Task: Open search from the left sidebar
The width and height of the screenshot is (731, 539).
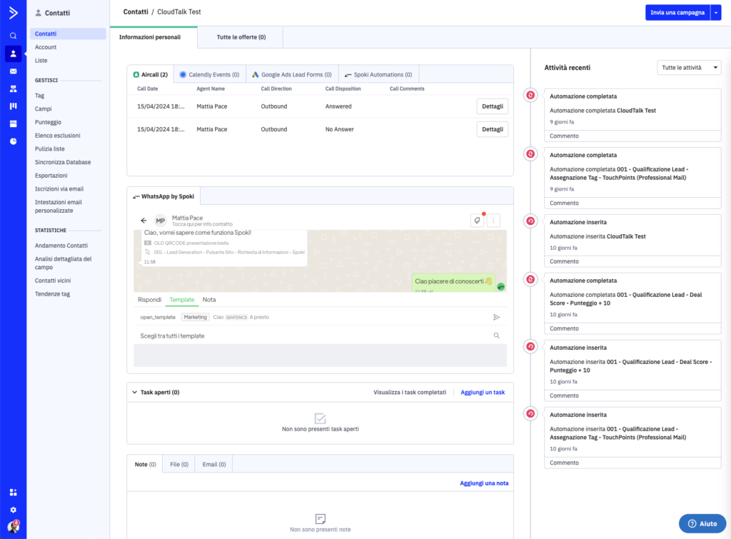Action: pos(13,36)
